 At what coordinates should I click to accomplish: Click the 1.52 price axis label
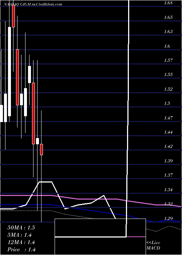(x=168, y=89)
